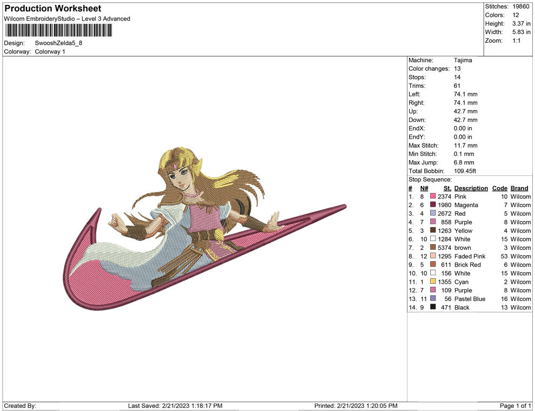
Task: Click the Color changes value 13
Action: point(457,68)
